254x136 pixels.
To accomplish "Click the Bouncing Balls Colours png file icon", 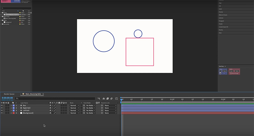I will (4, 15).
